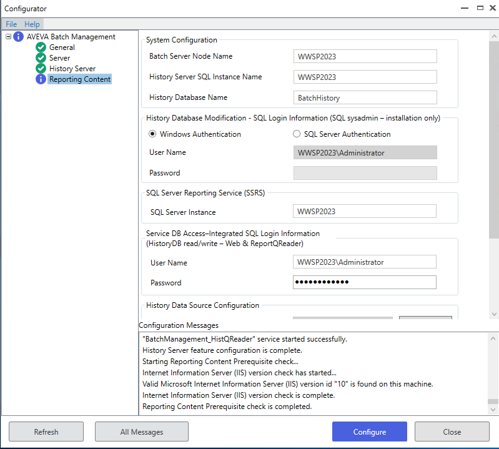This screenshot has width=499, height=449.
Task: Click the info icon beside AVEVA Batch Management
Action: point(19,37)
